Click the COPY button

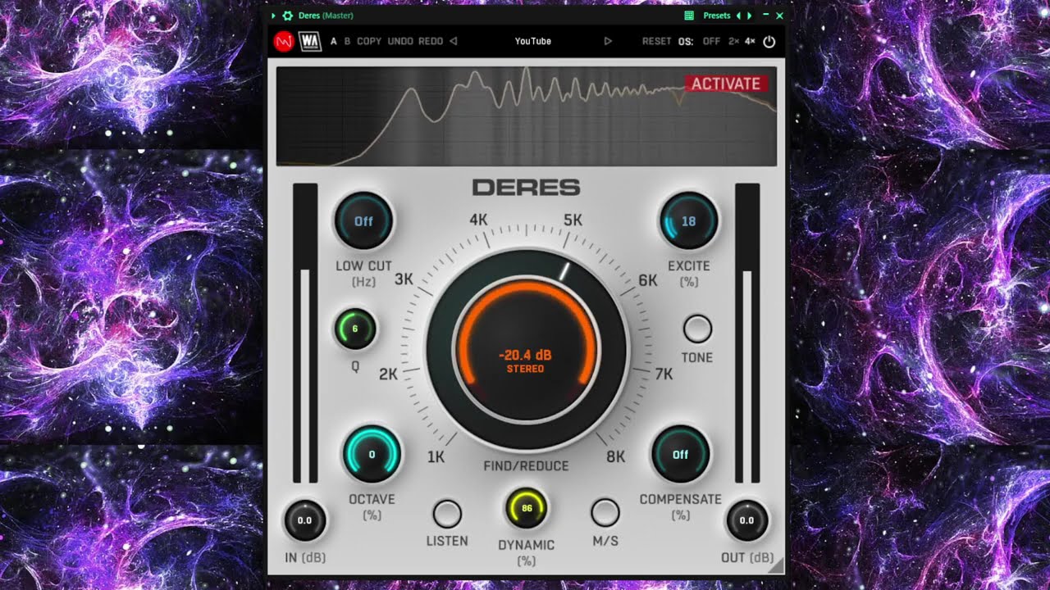click(369, 41)
